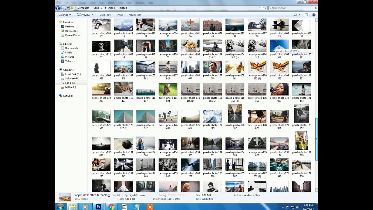Click the Forward navigation arrow

(x=64, y=8)
